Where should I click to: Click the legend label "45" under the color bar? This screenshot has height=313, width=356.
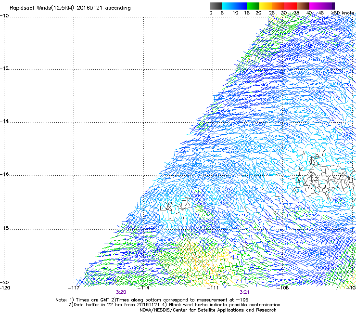coord(321,13)
